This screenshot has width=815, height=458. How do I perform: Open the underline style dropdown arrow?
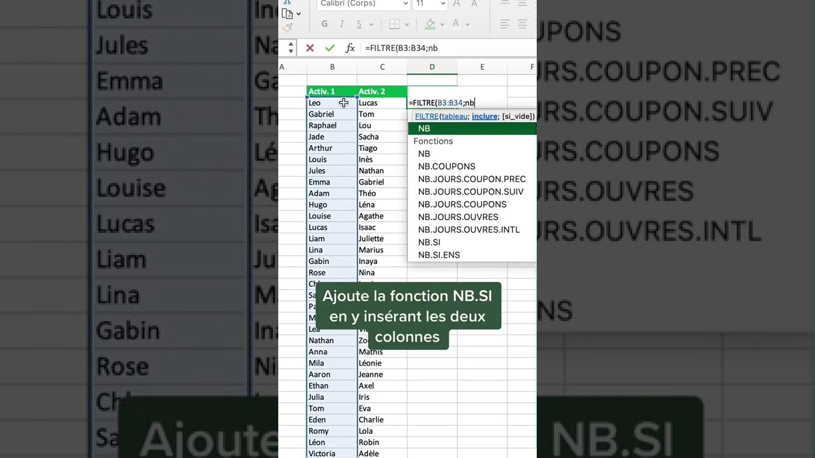pyautogui.click(x=371, y=25)
